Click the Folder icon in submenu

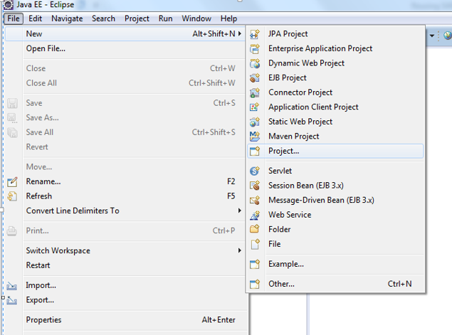point(255,229)
